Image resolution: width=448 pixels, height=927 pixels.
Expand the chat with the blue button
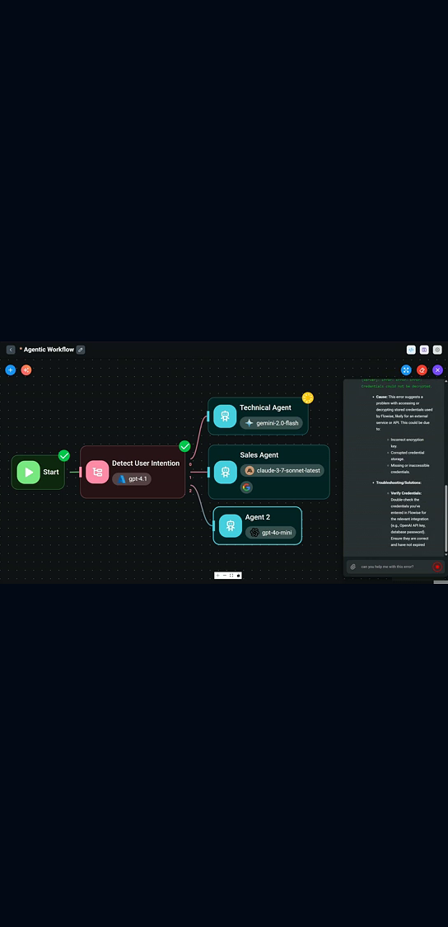pyautogui.click(x=406, y=370)
